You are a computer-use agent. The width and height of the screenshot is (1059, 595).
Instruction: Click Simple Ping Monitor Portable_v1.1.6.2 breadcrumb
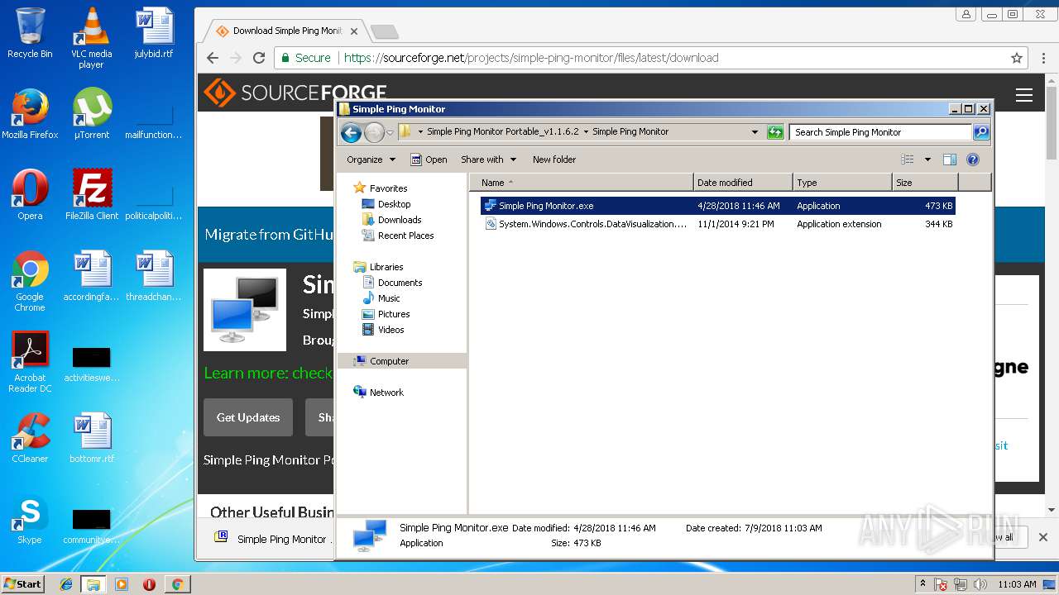[503, 131]
